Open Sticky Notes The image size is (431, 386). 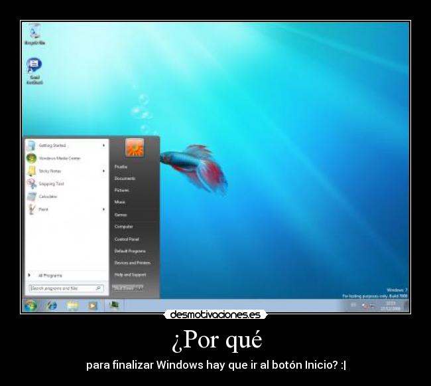(x=66, y=171)
